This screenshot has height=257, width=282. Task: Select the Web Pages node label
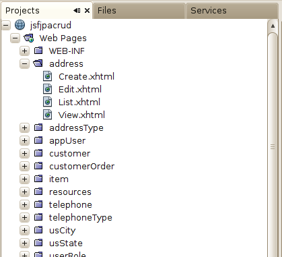tap(63, 38)
